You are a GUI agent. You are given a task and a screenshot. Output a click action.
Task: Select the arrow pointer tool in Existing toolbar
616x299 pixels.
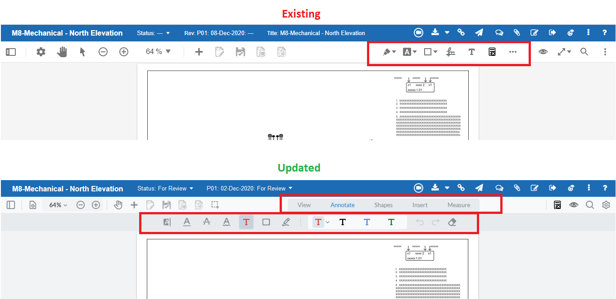coord(82,52)
